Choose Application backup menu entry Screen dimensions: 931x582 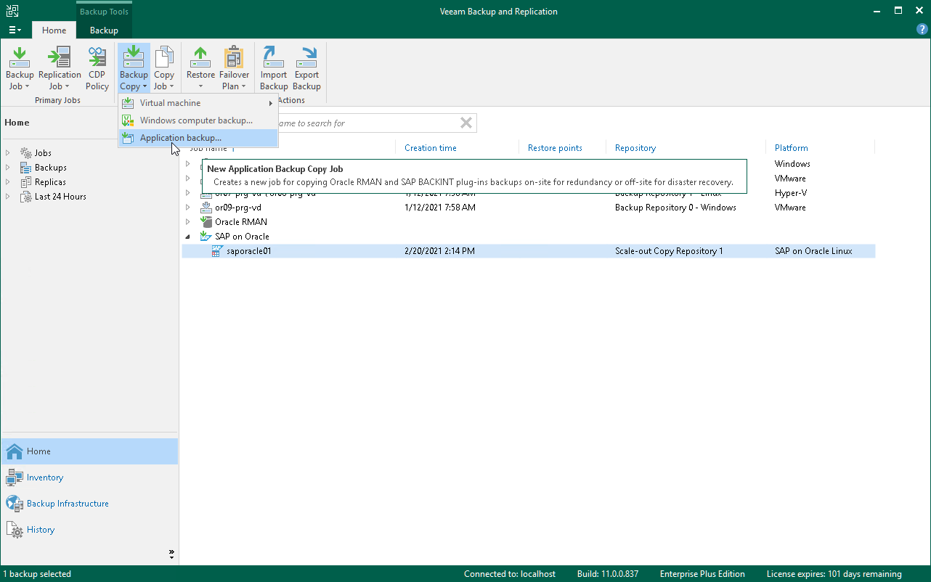[198, 138]
